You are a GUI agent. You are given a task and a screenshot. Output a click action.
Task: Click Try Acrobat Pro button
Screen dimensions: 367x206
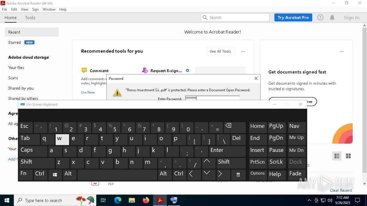[293, 17]
